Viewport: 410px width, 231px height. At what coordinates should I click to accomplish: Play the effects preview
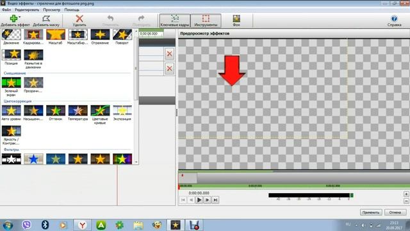[199, 200]
